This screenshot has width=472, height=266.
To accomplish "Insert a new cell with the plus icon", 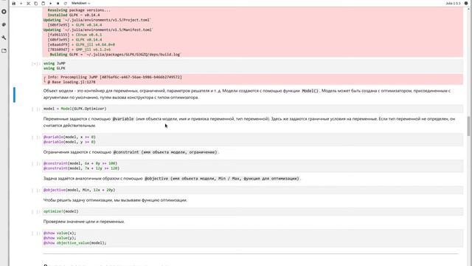I will pyautogui.click(x=21, y=3).
